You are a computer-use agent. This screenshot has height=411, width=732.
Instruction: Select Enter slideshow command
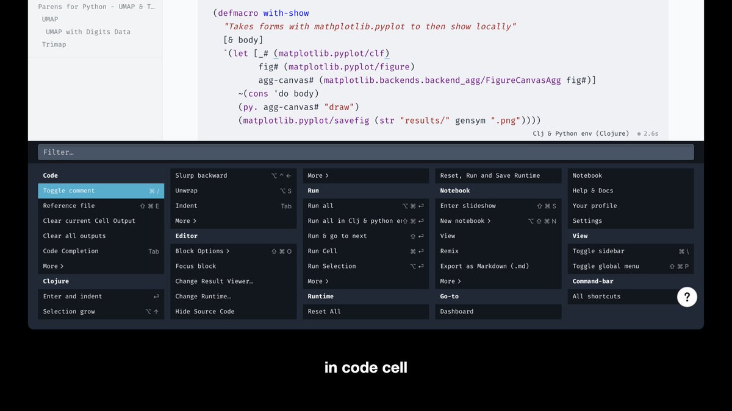click(498, 206)
